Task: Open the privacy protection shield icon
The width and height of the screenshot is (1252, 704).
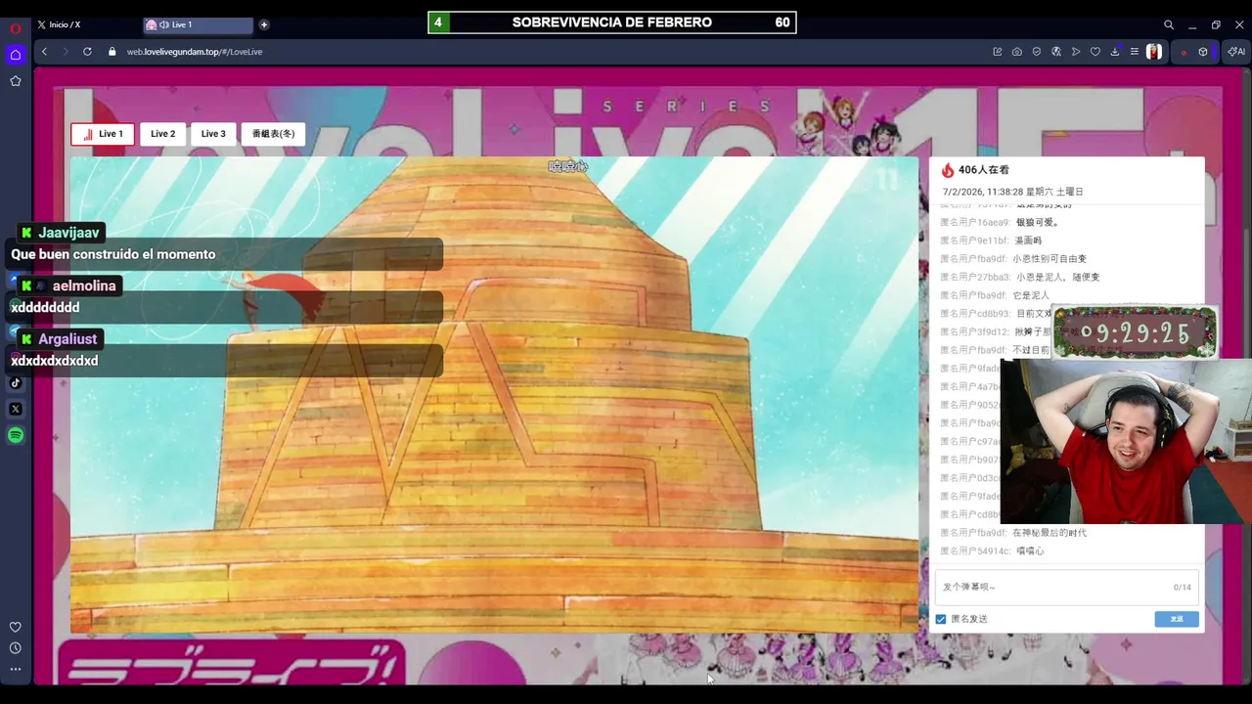Action: pos(1037,52)
